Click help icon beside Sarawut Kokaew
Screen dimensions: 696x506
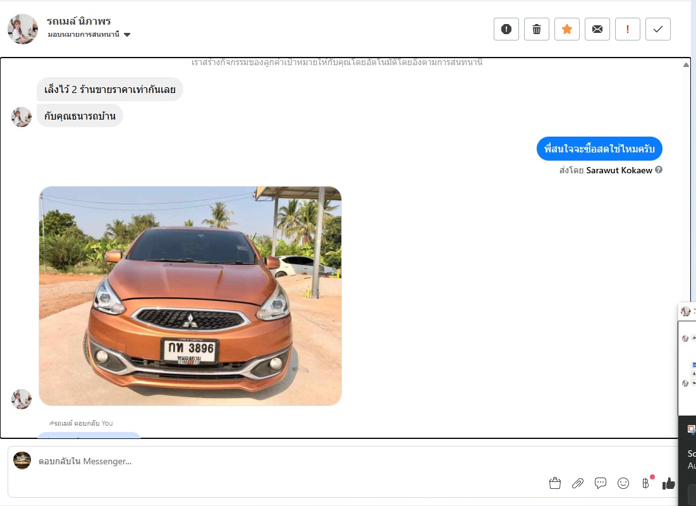point(659,170)
